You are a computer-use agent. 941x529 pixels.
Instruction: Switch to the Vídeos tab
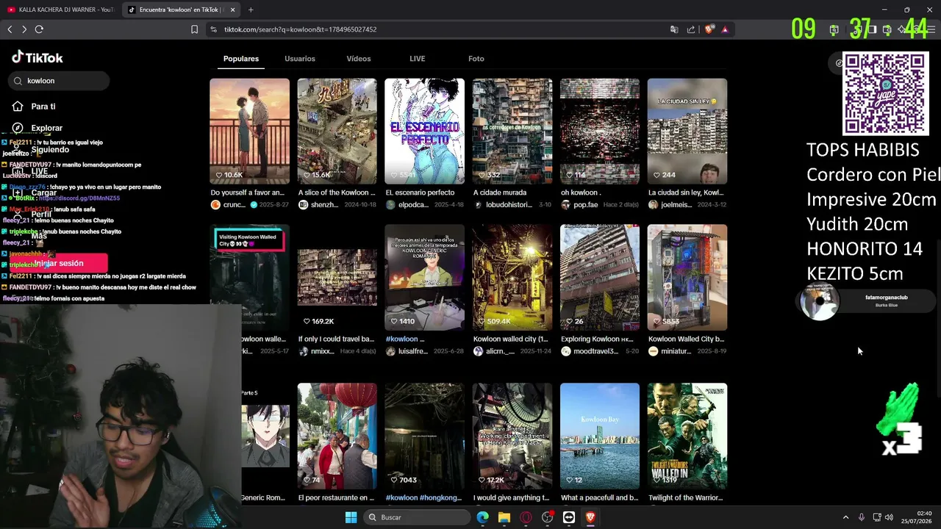point(359,59)
